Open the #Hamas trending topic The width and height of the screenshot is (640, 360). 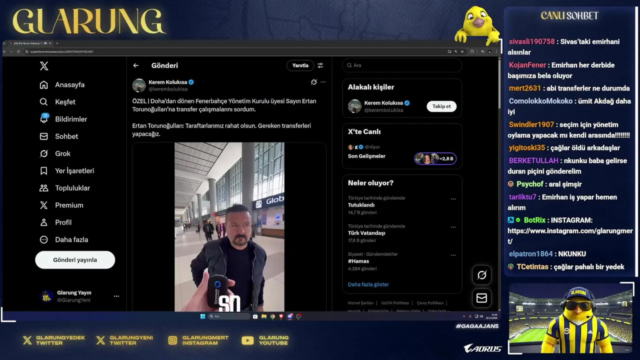point(358,261)
